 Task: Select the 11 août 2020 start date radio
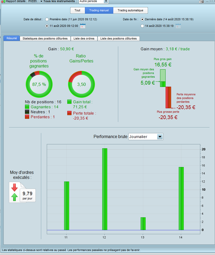47,26
